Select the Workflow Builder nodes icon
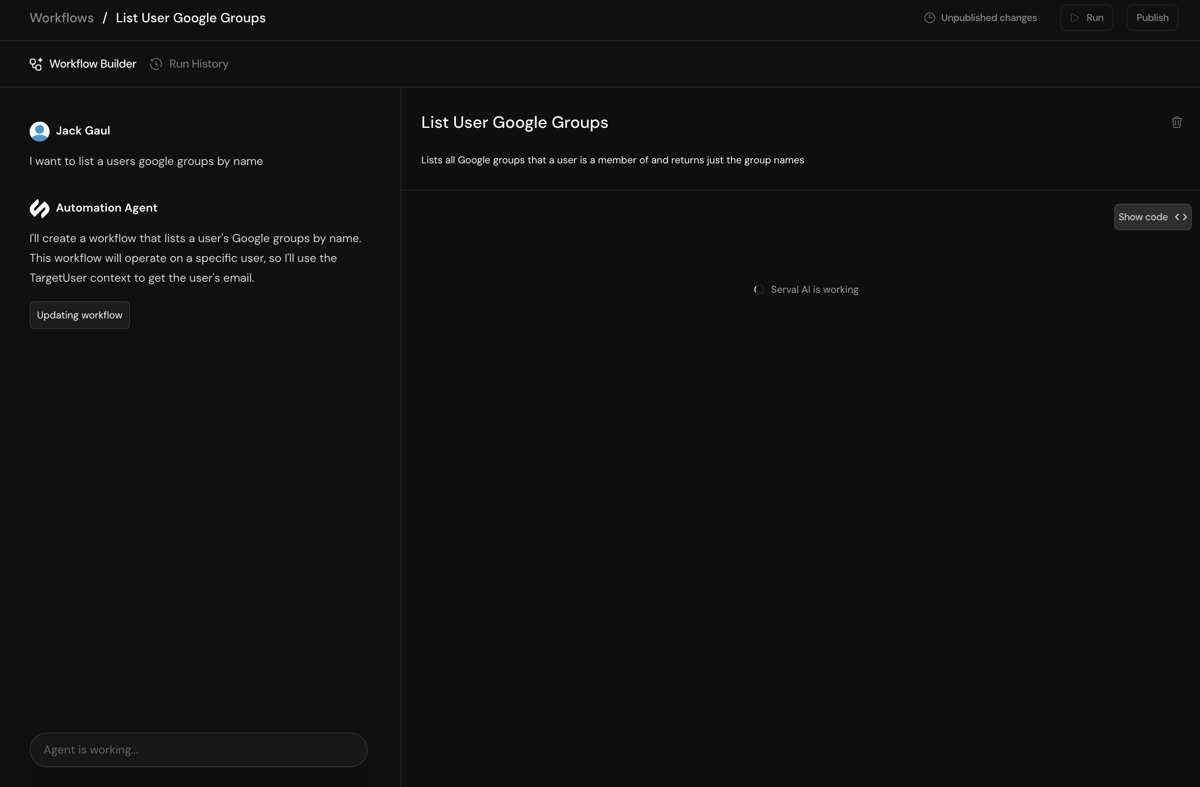Screen dimensions: 1200x787 [35, 64]
